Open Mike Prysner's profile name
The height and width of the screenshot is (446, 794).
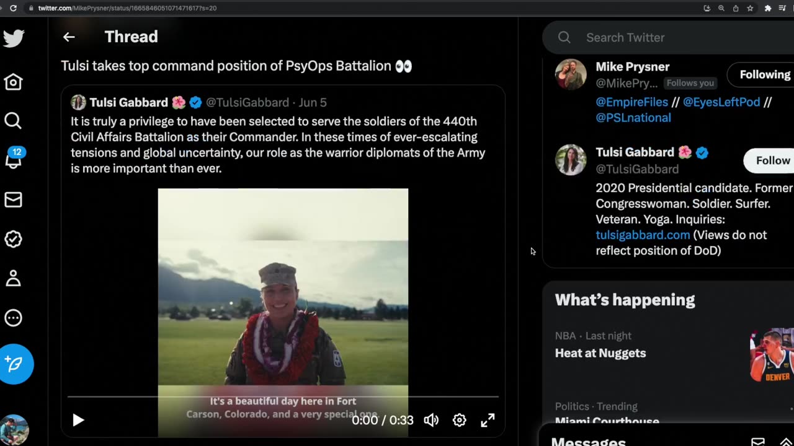632,66
